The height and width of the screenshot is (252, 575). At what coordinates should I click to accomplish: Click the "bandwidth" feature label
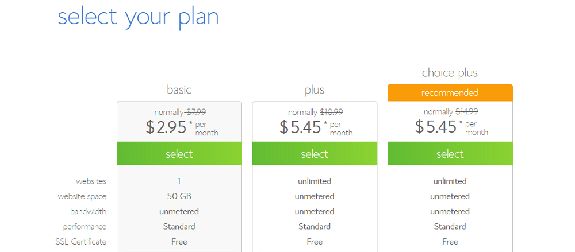pyautogui.click(x=88, y=211)
